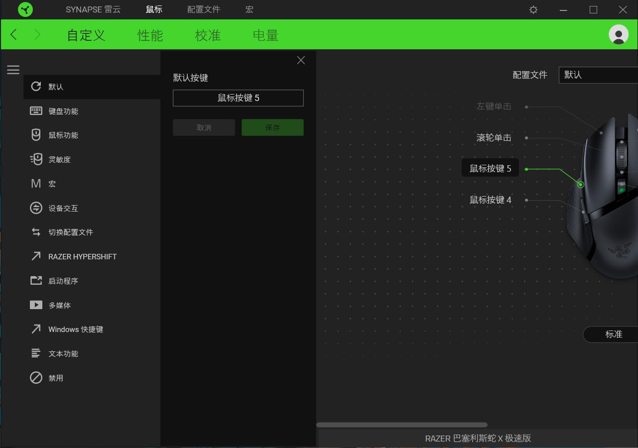
Task: Click the 灵敏度 sensitivity icon
Action: coord(36,159)
